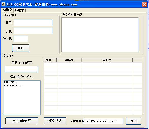Focus the 密码 password input field
The height and width of the screenshot is (129, 149).
33,31
